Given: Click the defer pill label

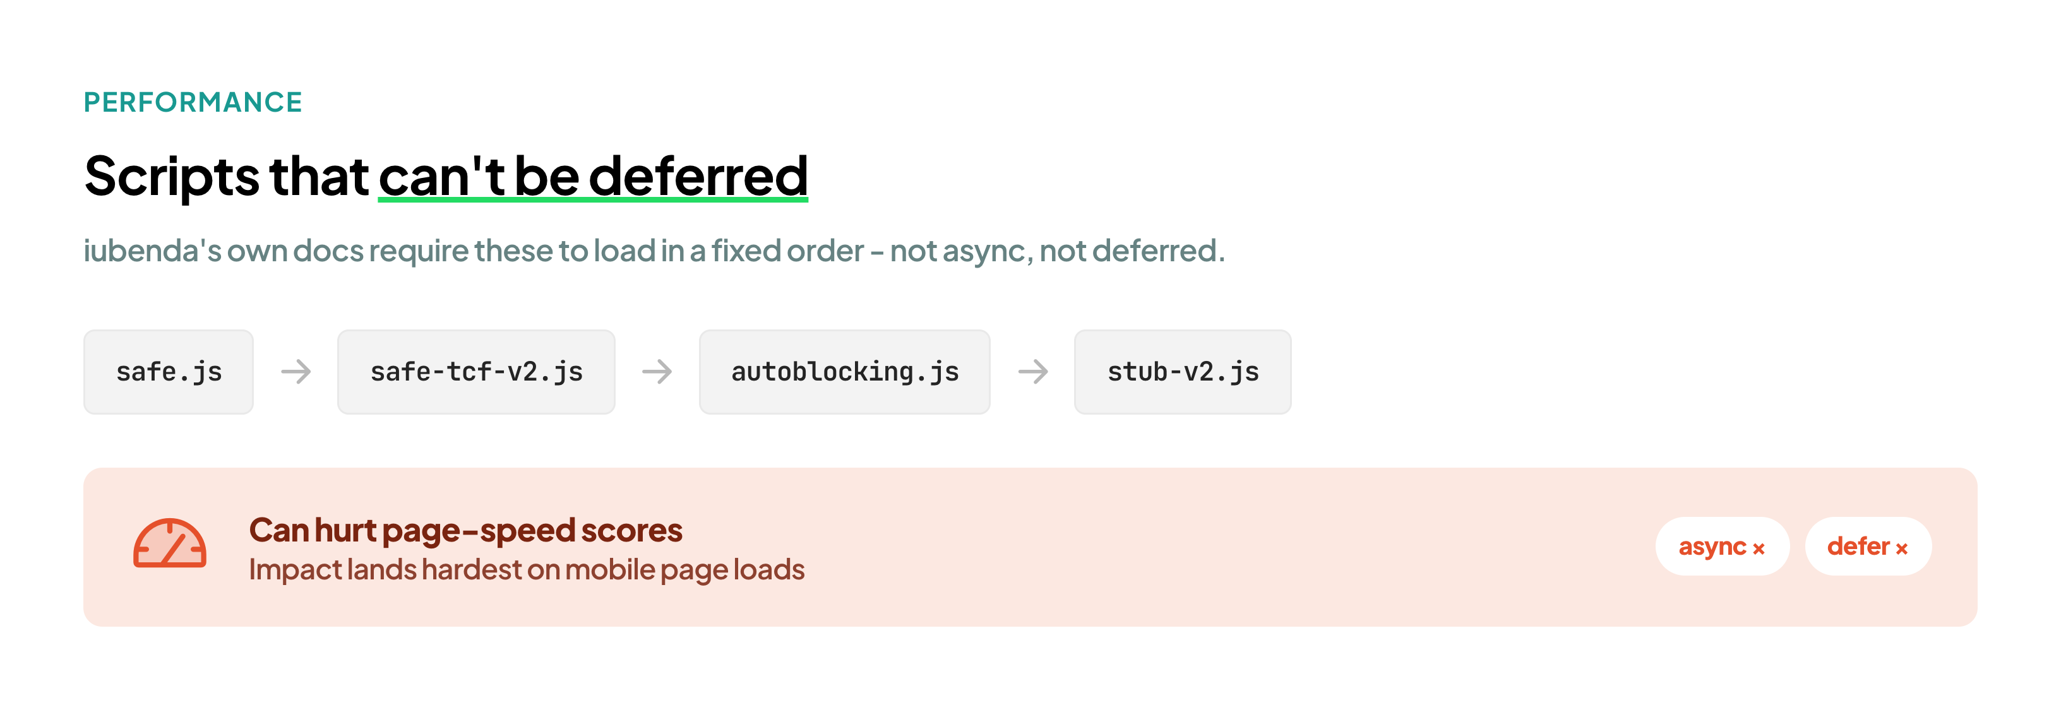Looking at the screenshot, I should coord(1858,546).
